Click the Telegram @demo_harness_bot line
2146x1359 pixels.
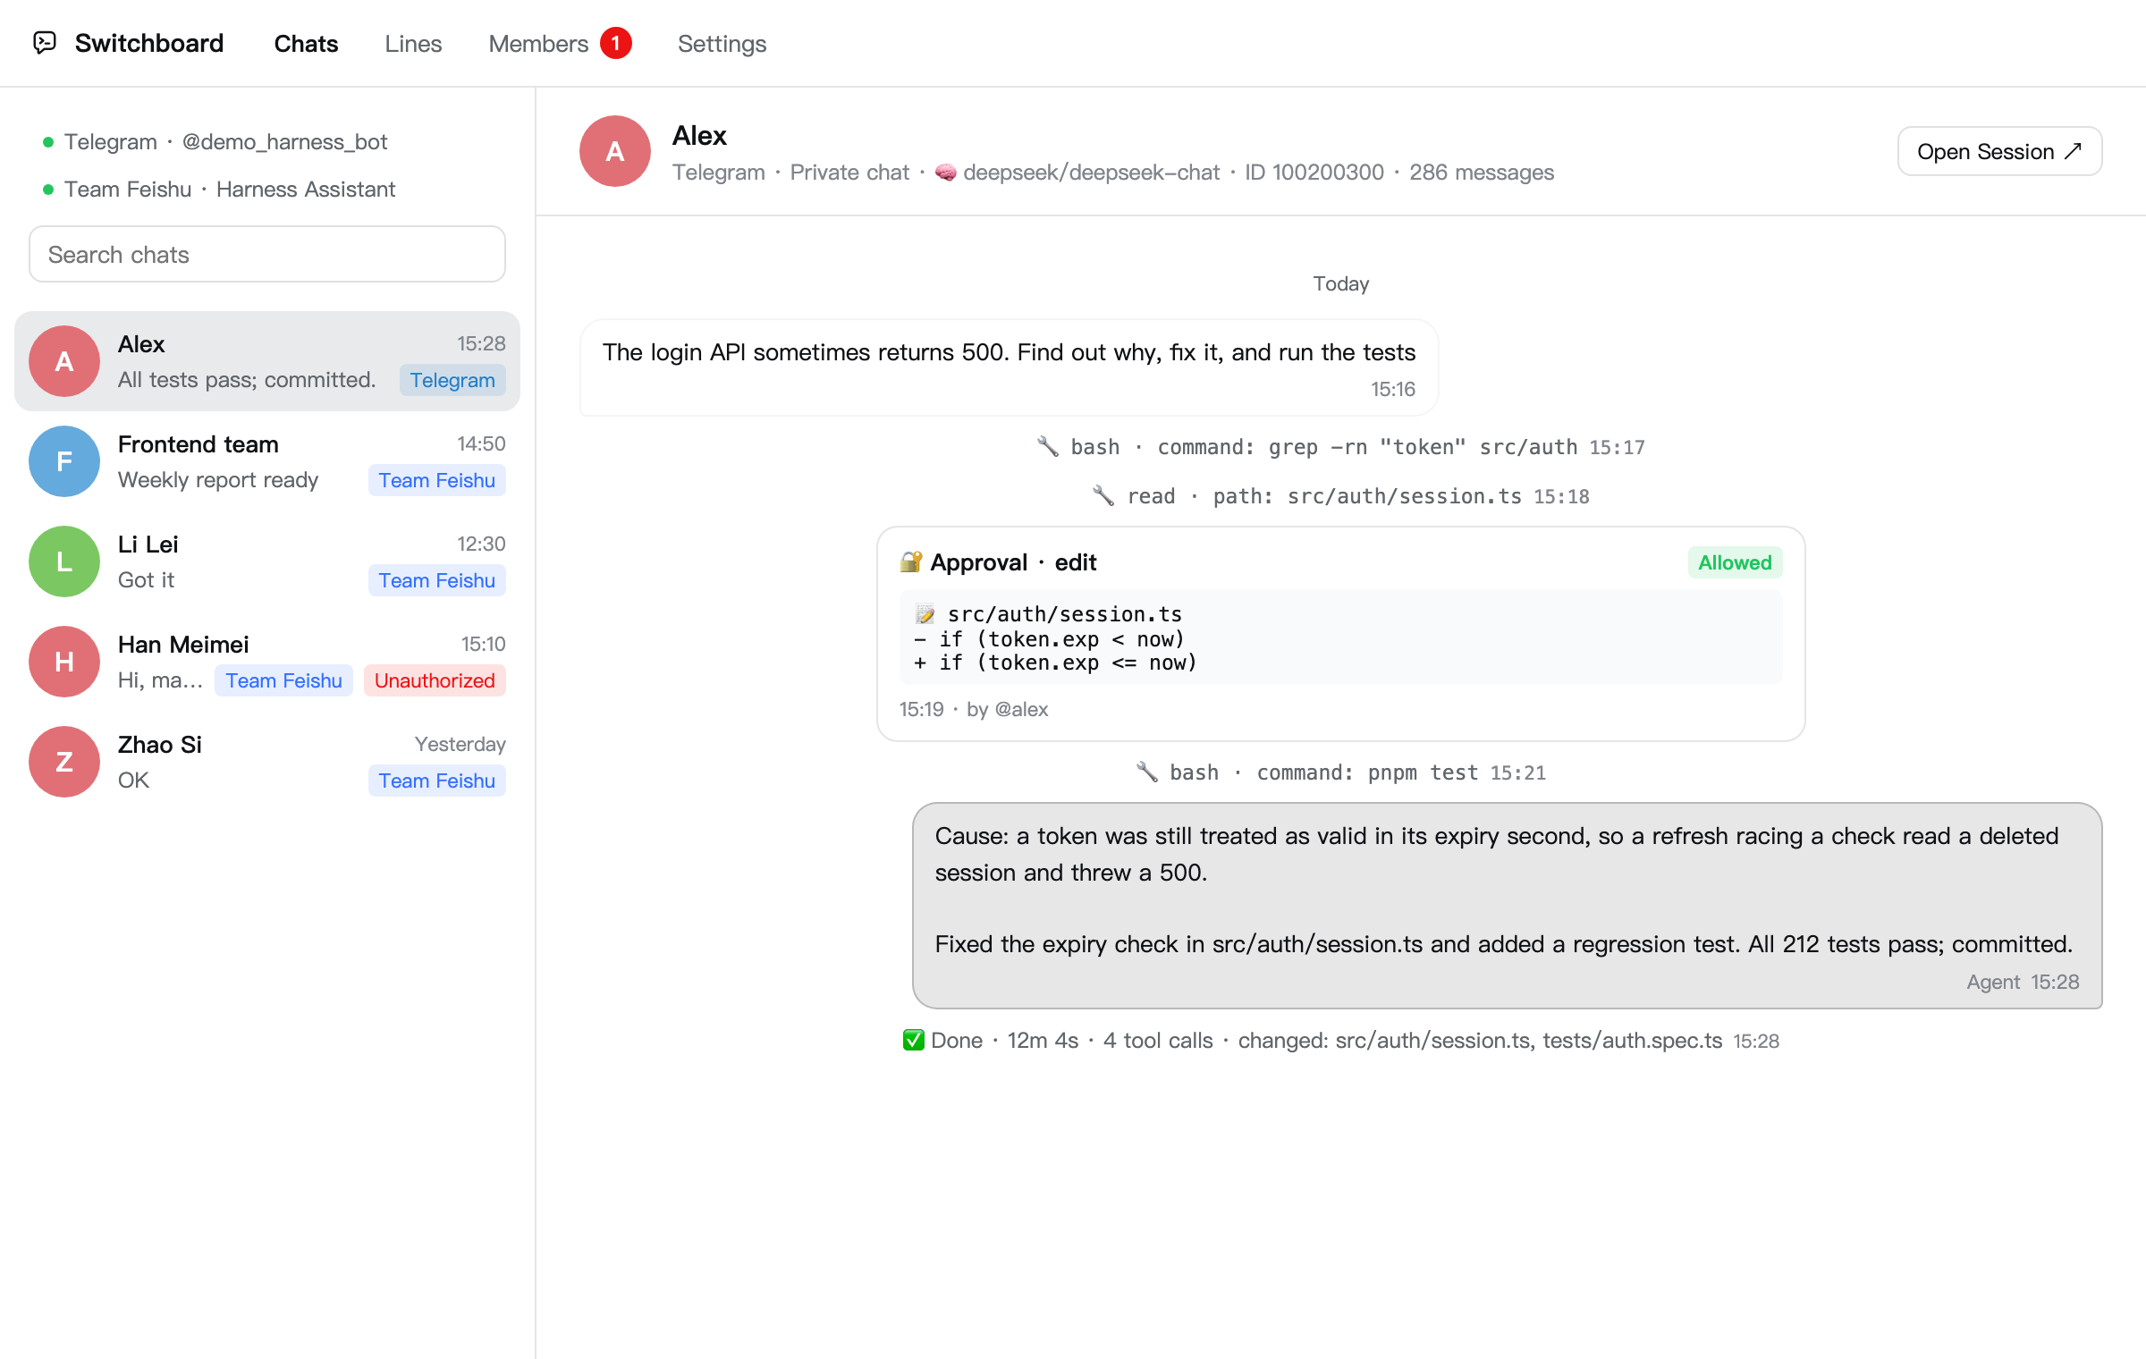pos(215,141)
